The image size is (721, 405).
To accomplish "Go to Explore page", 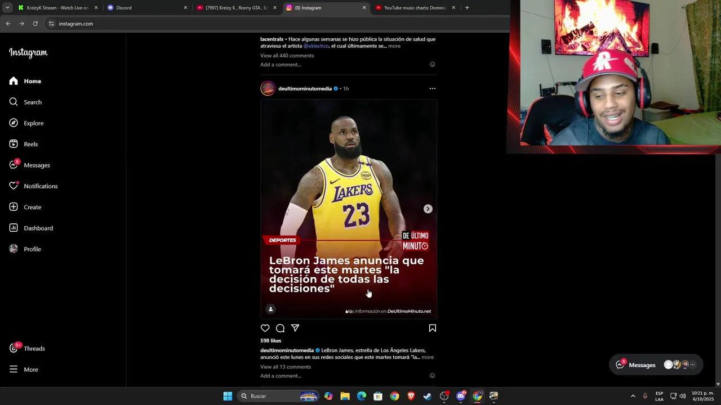I will [26, 123].
